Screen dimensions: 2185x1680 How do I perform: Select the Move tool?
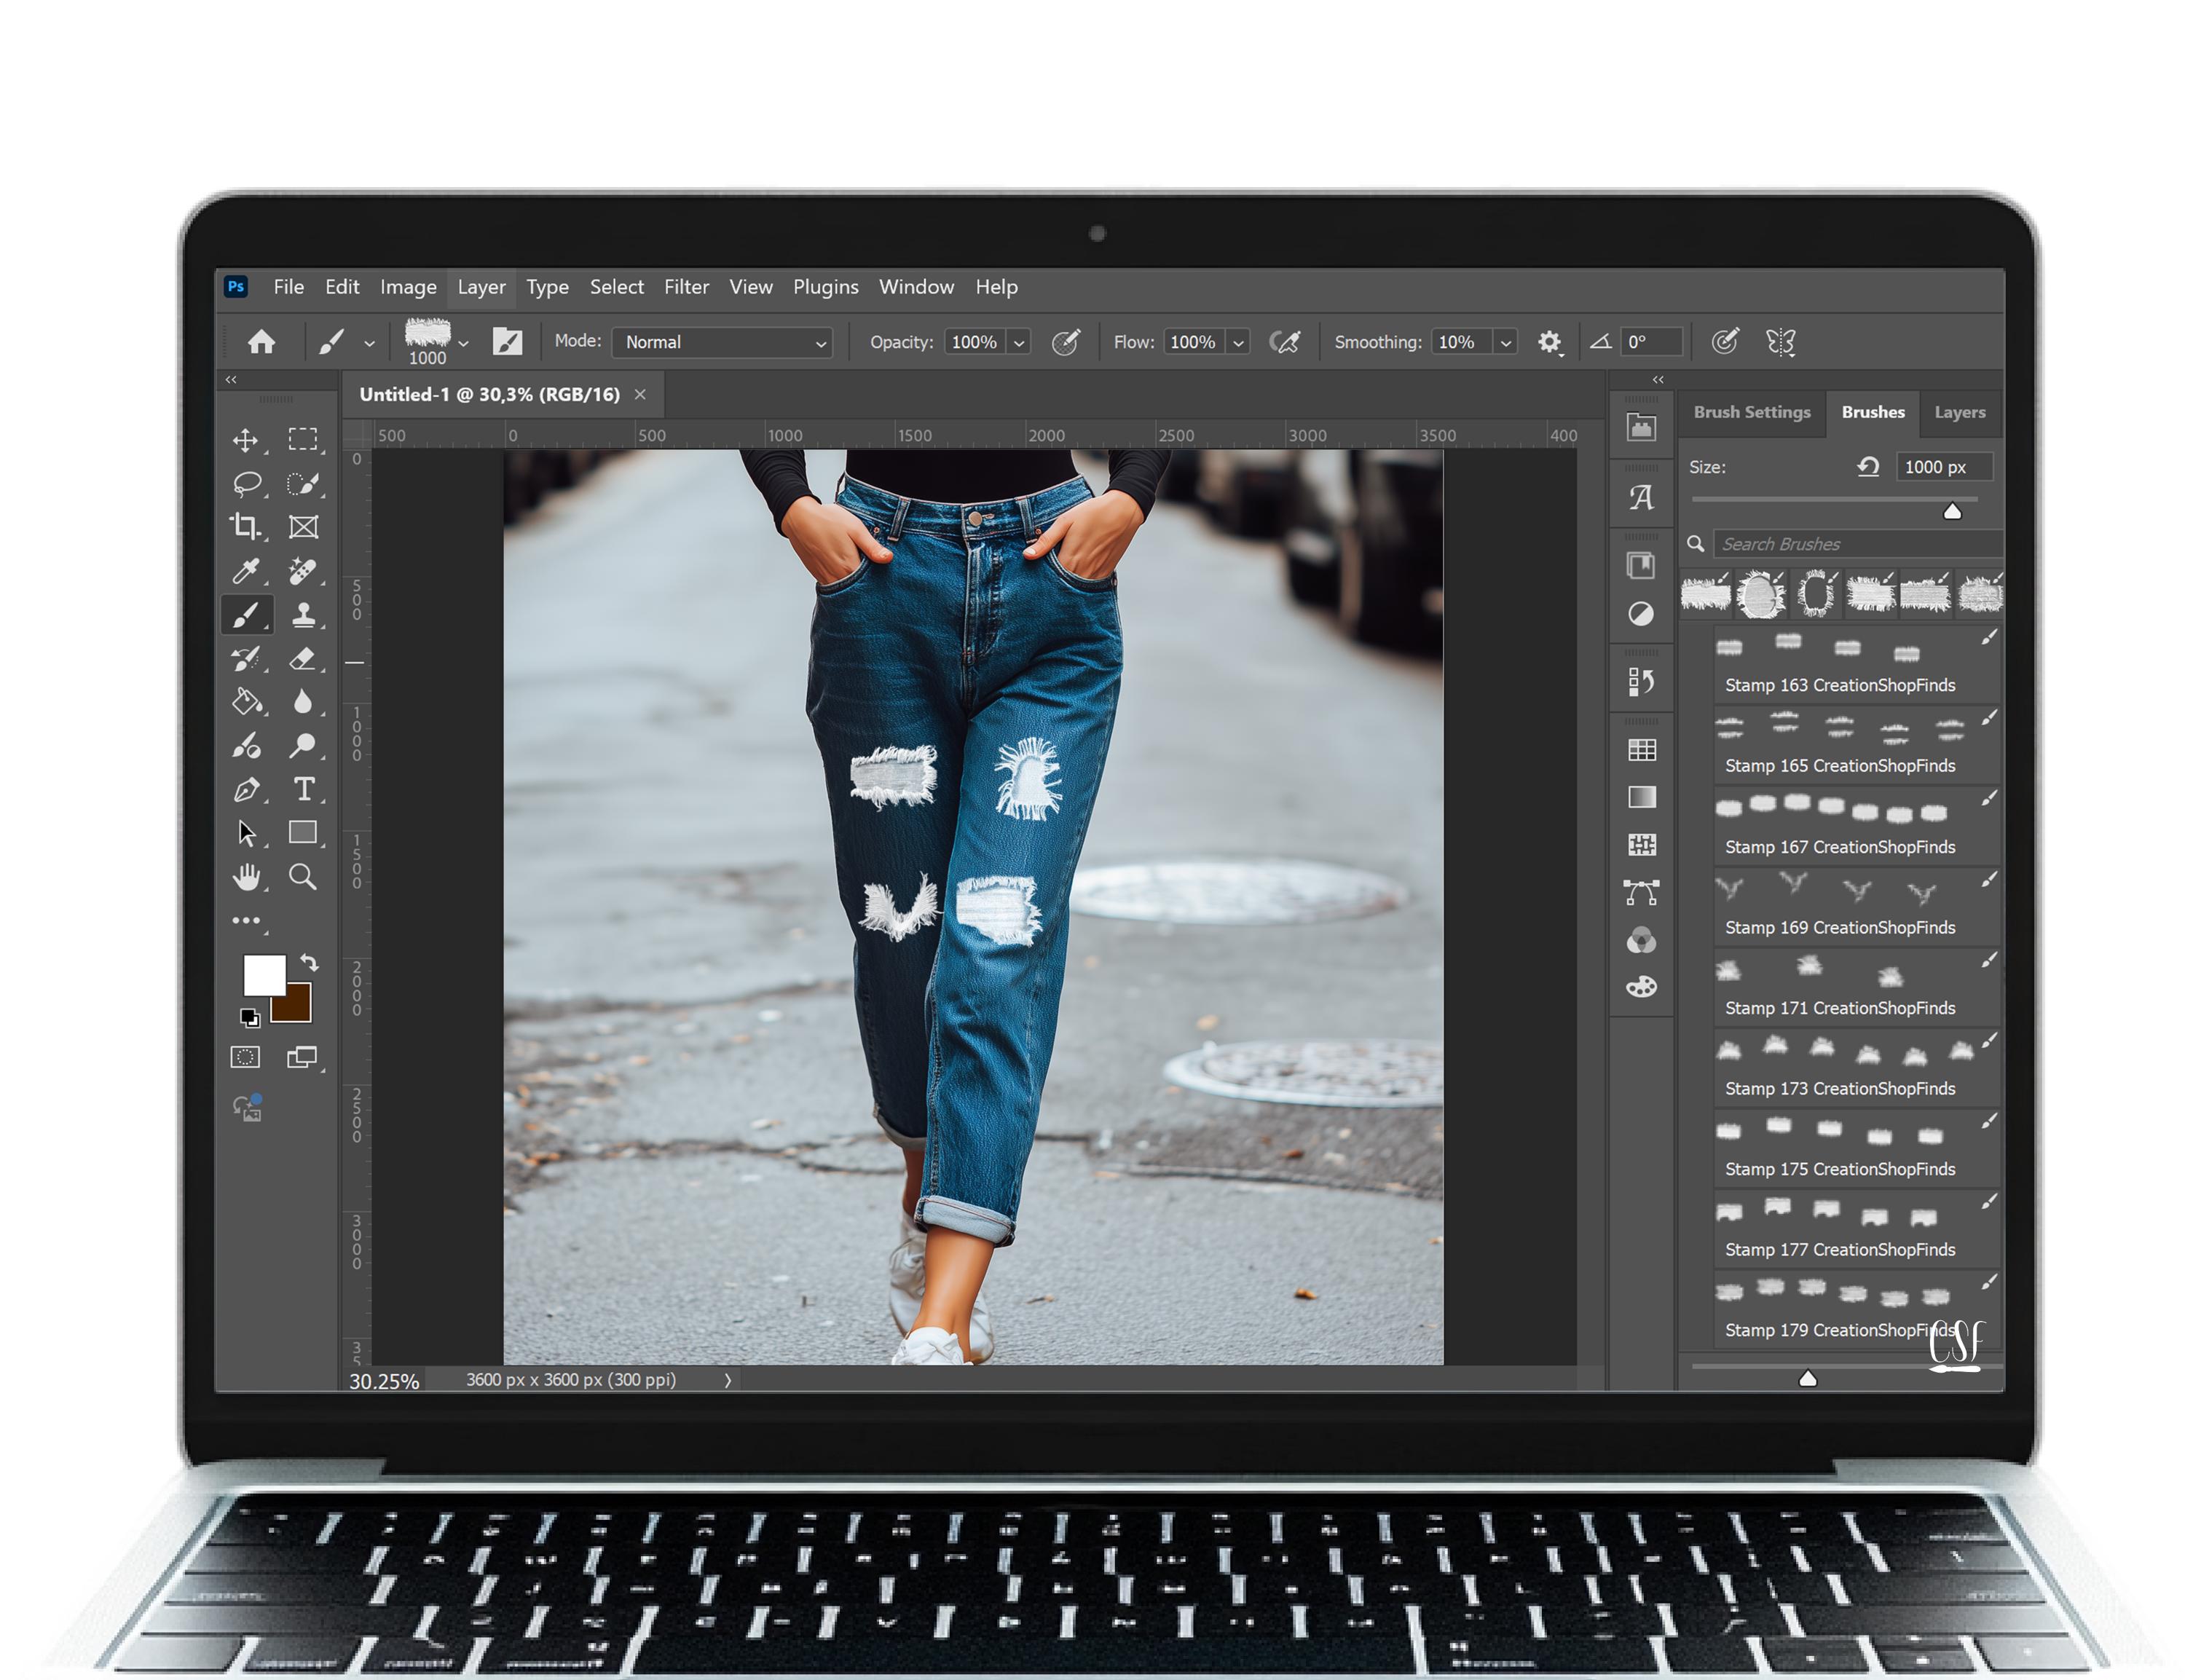click(x=245, y=440)
